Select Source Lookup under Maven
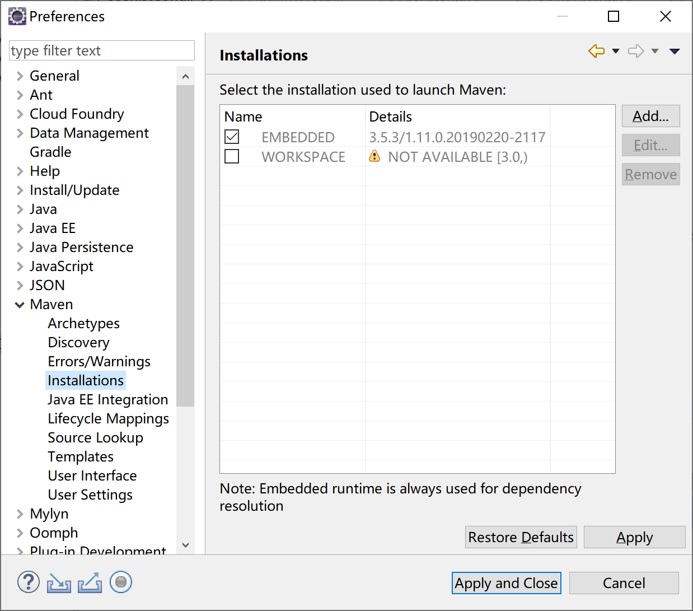Image resolution: width=693 pixels, height=611 pixels. coord(96,438)
